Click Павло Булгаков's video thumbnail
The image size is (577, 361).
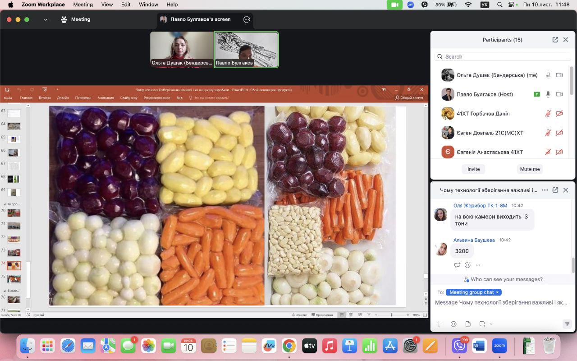point(246,50)
